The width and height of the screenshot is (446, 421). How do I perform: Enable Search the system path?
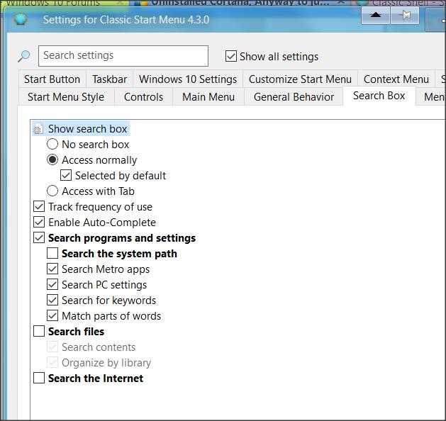click(52, 253)
